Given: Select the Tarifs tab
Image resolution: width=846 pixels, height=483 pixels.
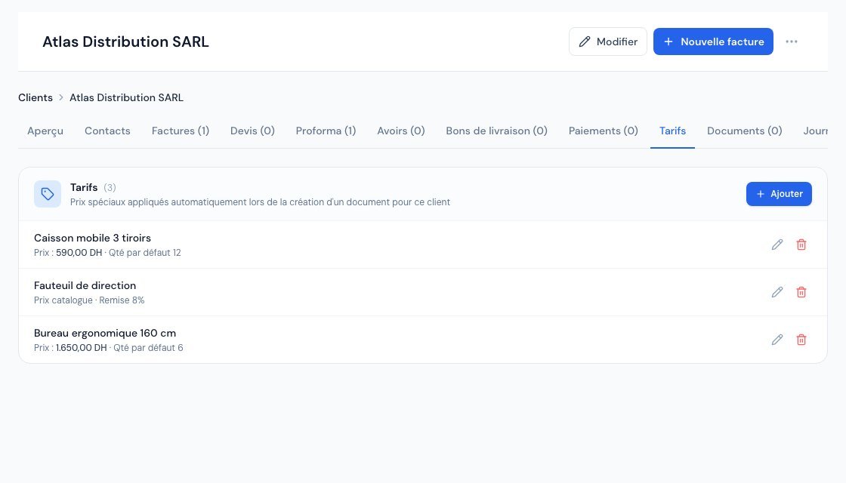Looking at the screenshot, I should coord(672,131).
